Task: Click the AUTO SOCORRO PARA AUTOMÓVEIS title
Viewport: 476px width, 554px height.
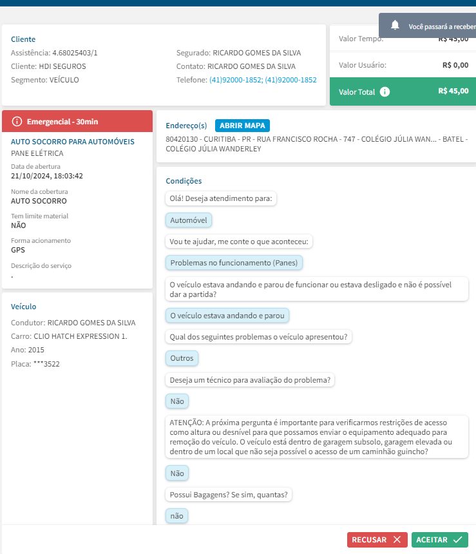Action: tap(73, 141)
